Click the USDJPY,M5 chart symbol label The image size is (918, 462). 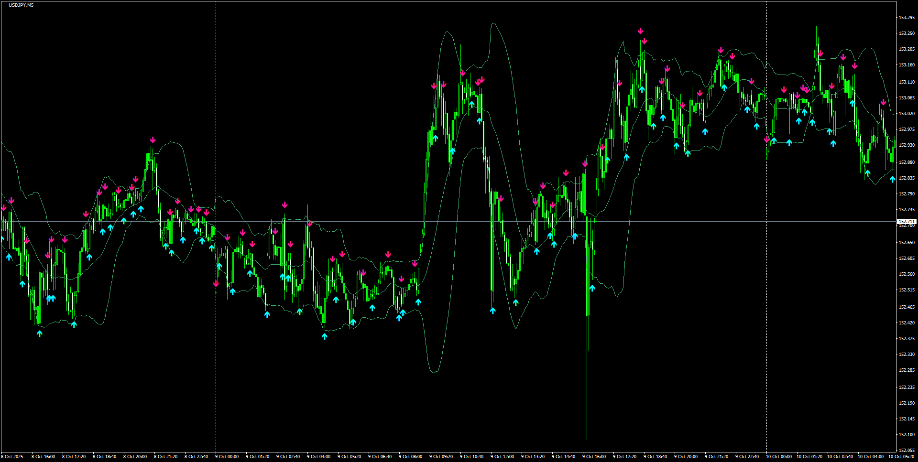click(21, 5)
